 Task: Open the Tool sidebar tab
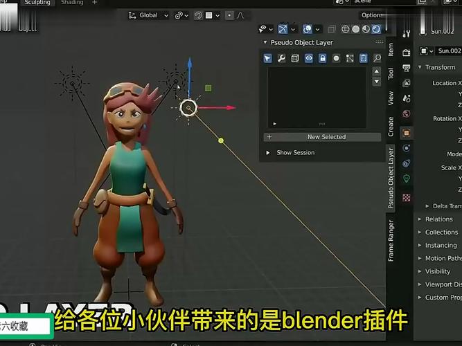pyautogui.click(x=391, y=73)
